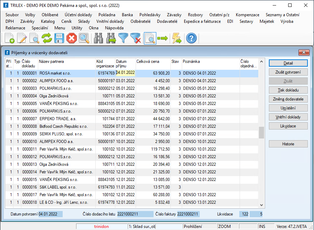Apply a filter with the blue funnel icon
Image resolution: width=314 pixels, height=230 pixels.
click(x=123, y=38)
